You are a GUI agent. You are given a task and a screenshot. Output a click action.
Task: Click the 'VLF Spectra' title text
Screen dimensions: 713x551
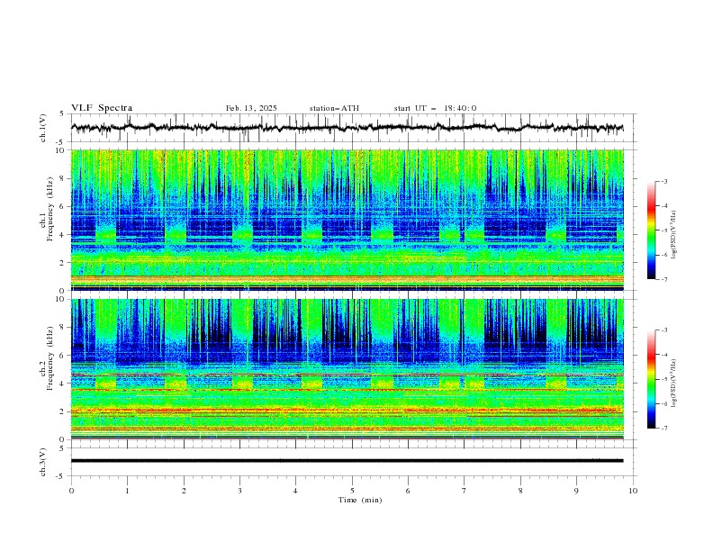[x=102, y=108]
